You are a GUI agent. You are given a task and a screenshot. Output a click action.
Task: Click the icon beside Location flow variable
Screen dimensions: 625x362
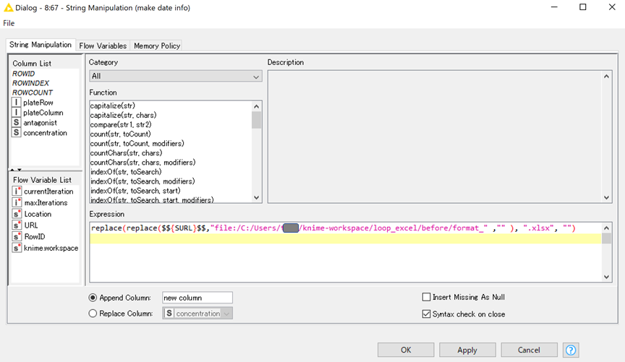(x=17, y=214)
